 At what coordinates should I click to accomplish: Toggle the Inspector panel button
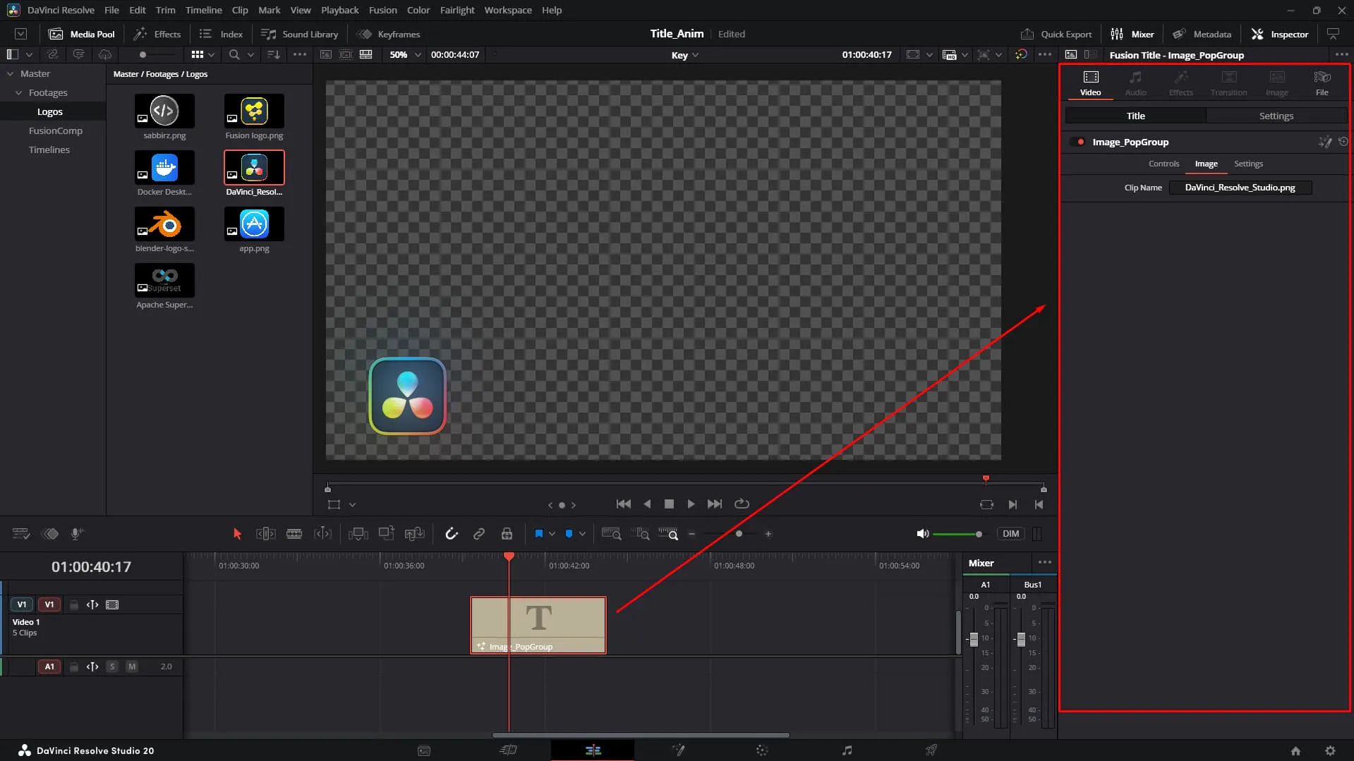pyautogui.click(x=1280, y=34)
